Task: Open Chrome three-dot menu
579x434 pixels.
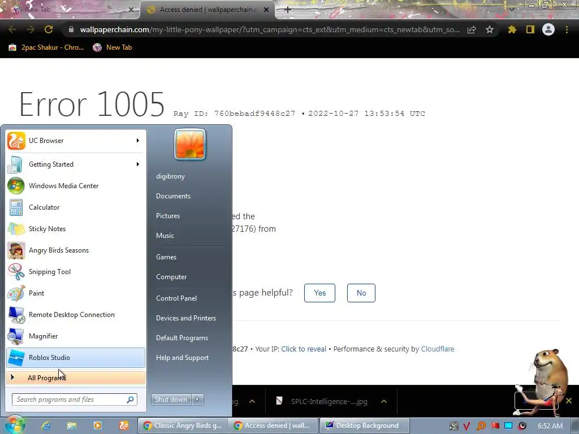Action: (567, 29)
